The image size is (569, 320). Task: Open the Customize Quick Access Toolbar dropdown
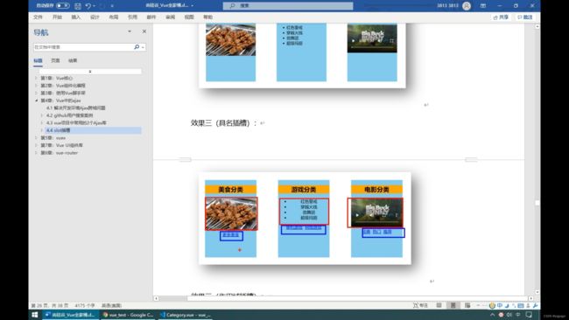tap(112, 6)
